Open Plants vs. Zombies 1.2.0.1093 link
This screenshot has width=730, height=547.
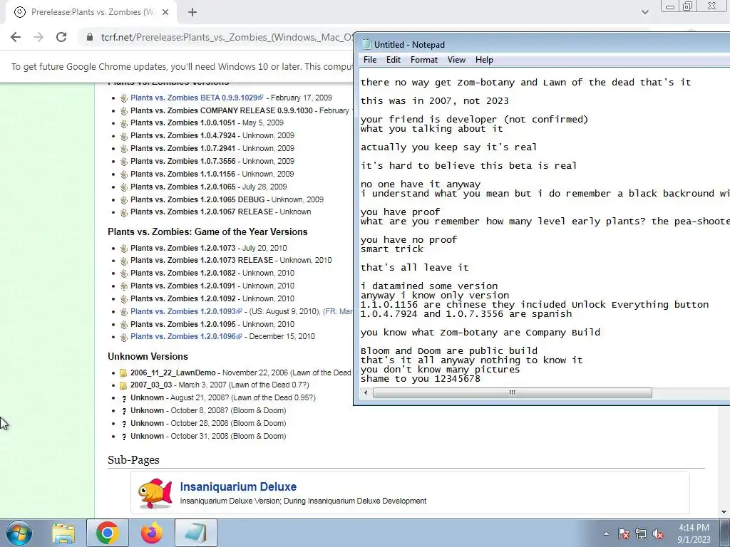pos(183,311)
